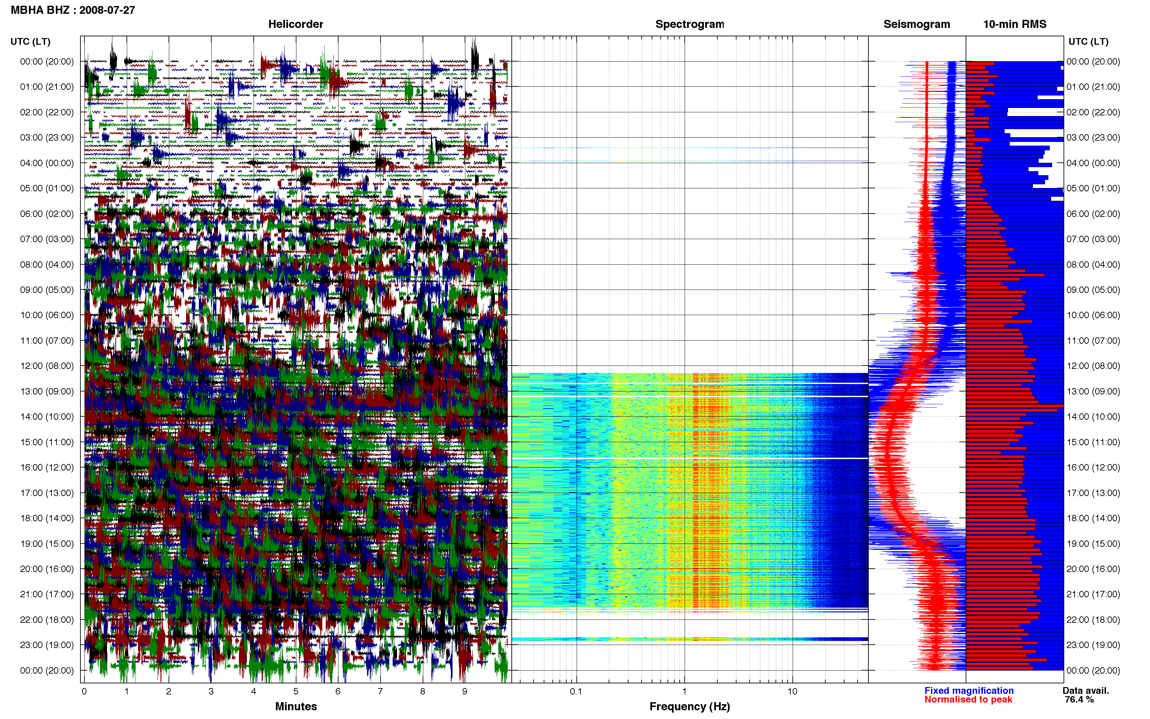Screen dimensions: 1150x719
Task: Click the left '12:00 (08:00)' time label
Action: coord(47,366)
